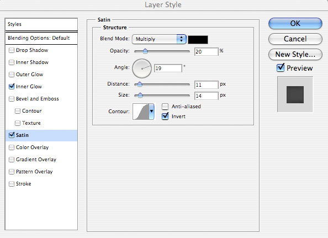The height and width of the screenshot is (238, 328).
Task: Click the Angle dial control
Action: (142, 68)
